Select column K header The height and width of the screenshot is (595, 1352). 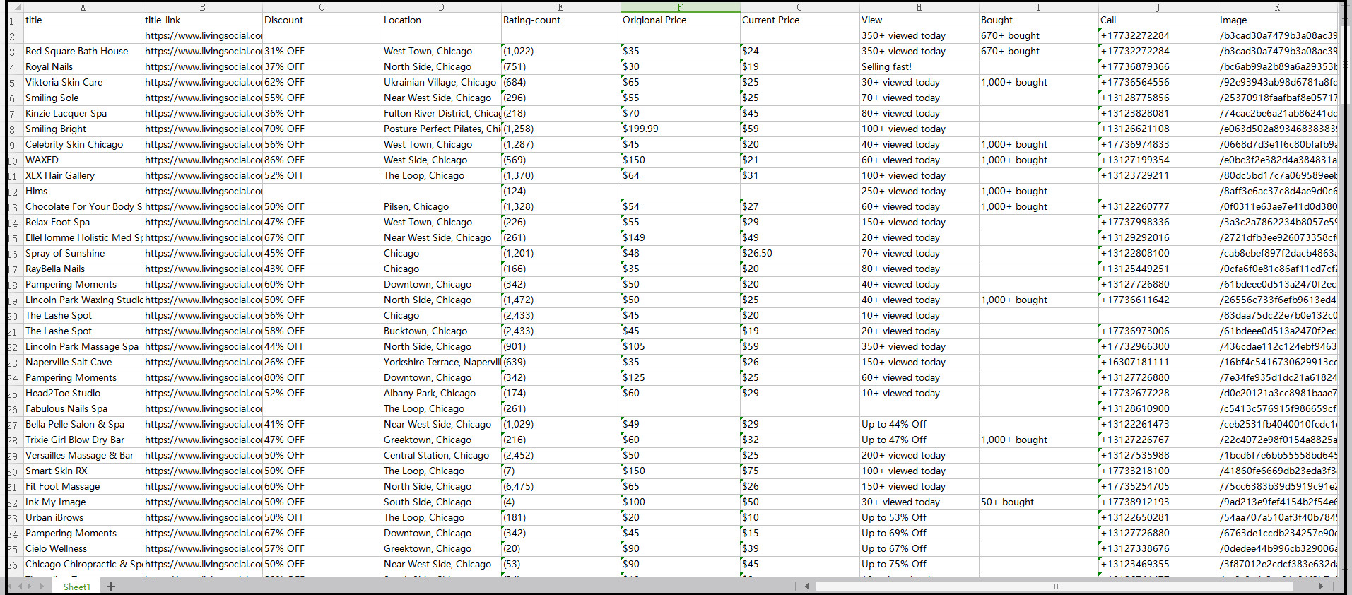[x=1277, y=7]
